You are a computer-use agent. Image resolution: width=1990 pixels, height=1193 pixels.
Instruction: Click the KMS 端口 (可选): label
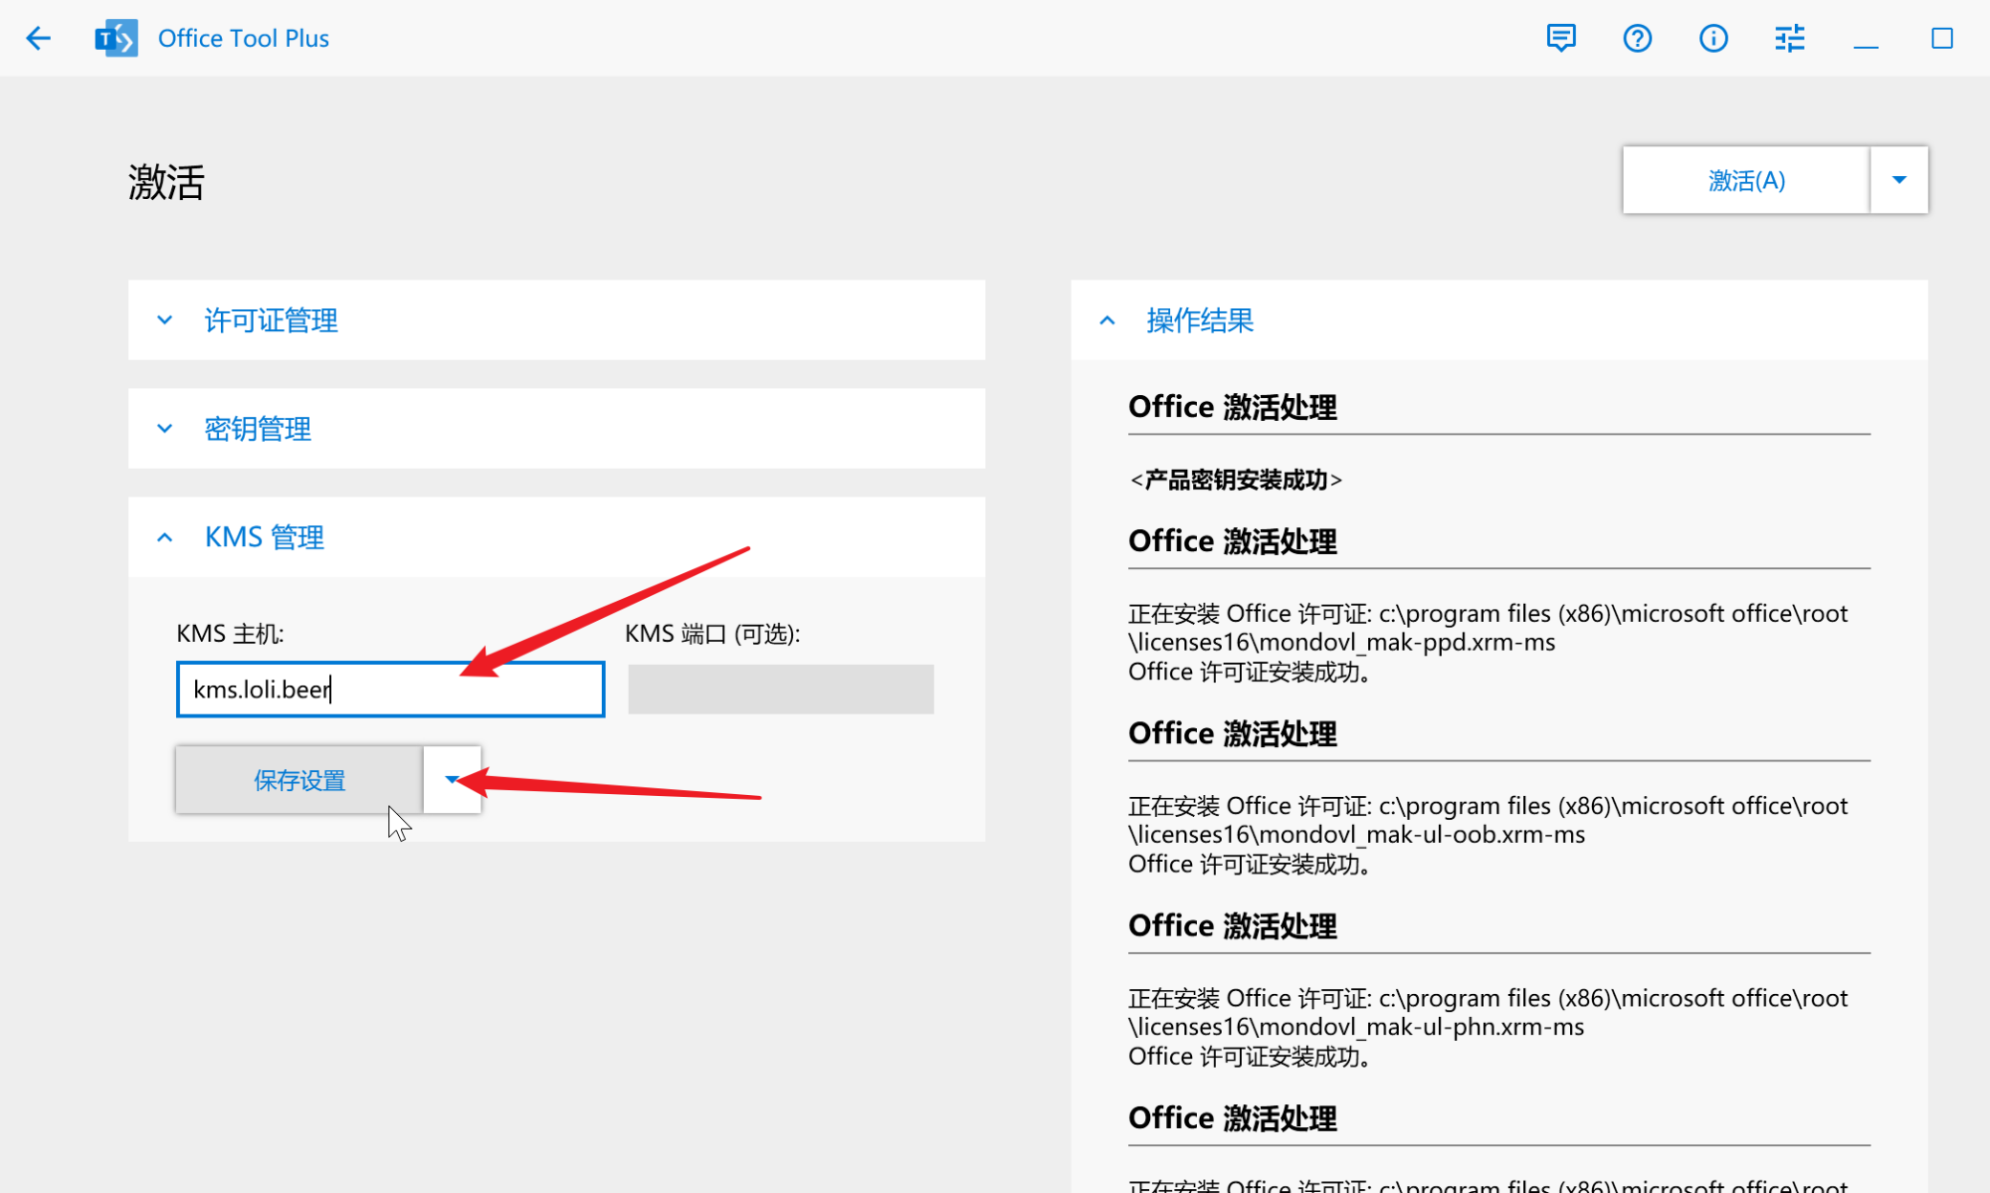pyautogui.click(x=712, y=634)
